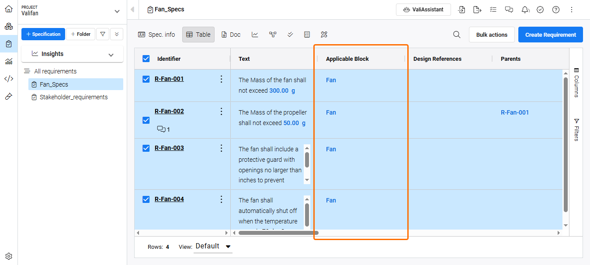590x265 pixels.
Task: Open settings gear in sidebar
Action: pyautogui.click(x=9, y=256)
